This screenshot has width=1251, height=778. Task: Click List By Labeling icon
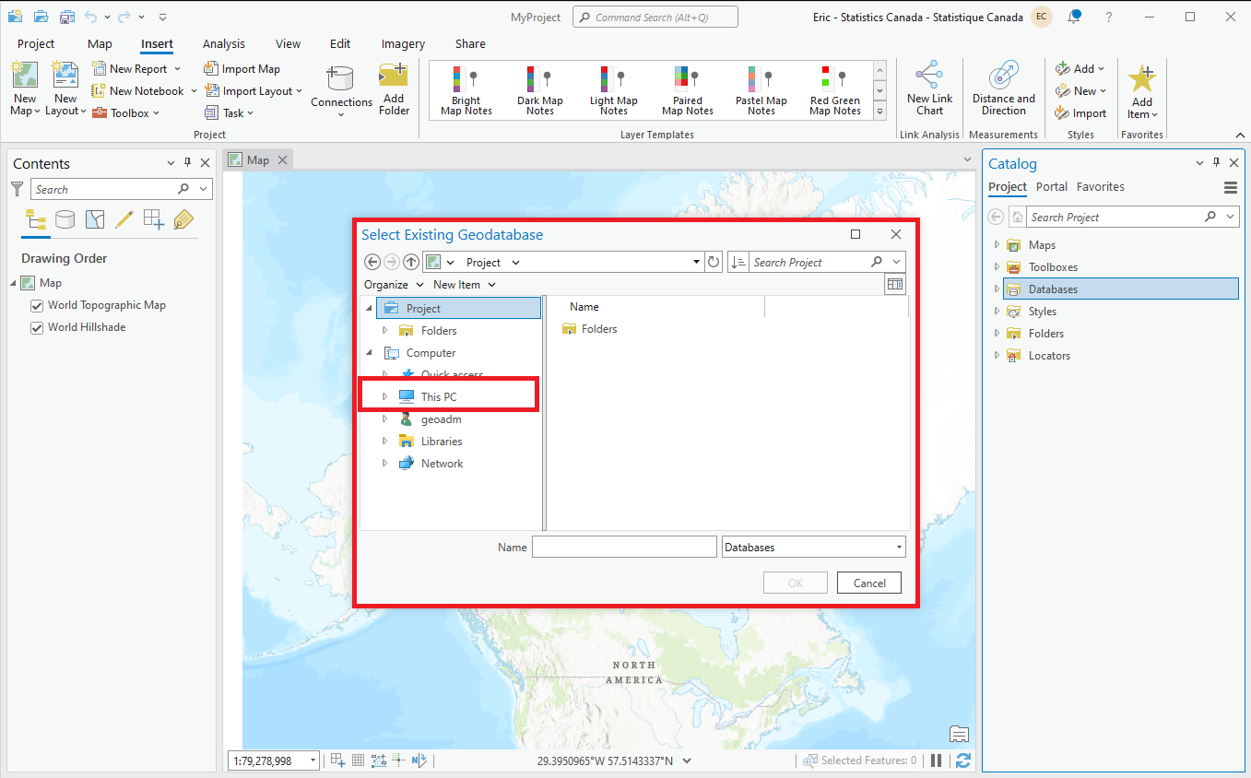click(x=183, y=219)
